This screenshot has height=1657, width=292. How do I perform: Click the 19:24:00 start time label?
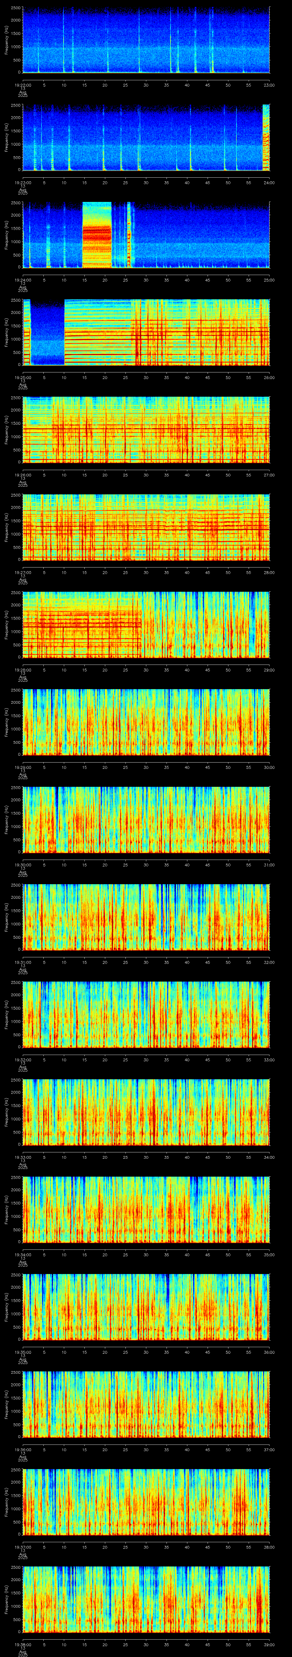[x=23, y=280]
